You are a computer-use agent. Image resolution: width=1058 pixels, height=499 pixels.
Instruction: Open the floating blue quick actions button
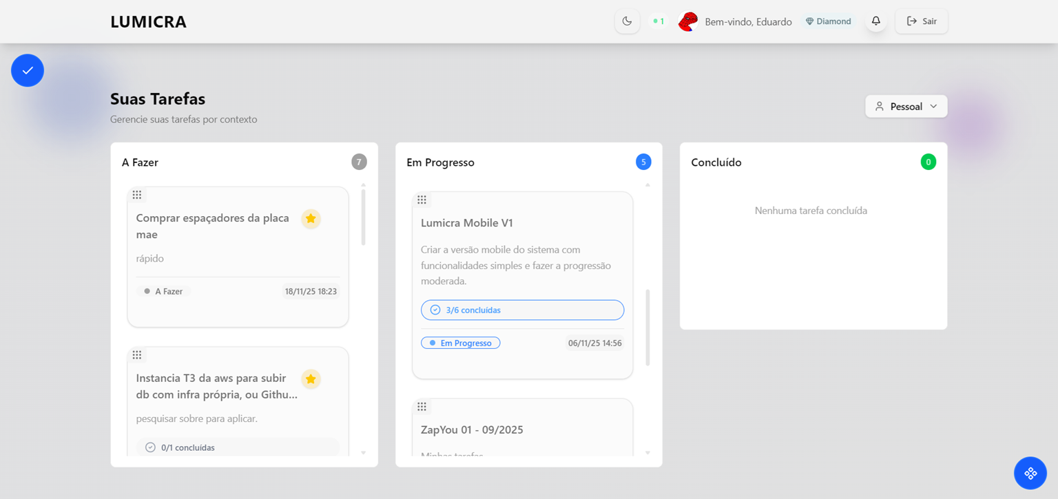pos(1030,473)
